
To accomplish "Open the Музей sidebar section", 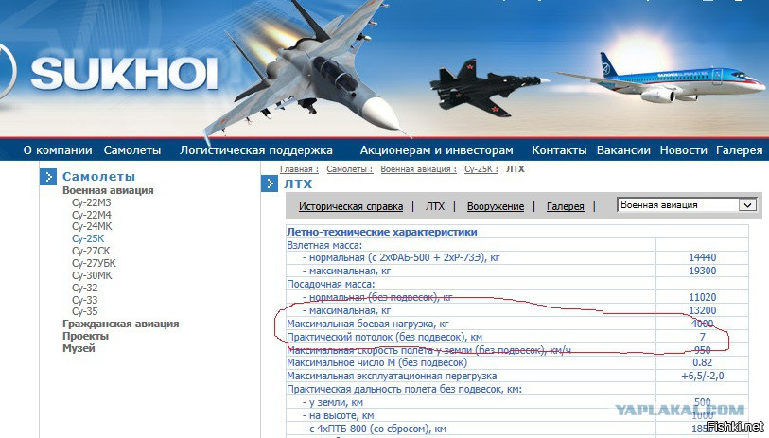I will [79, 348].
